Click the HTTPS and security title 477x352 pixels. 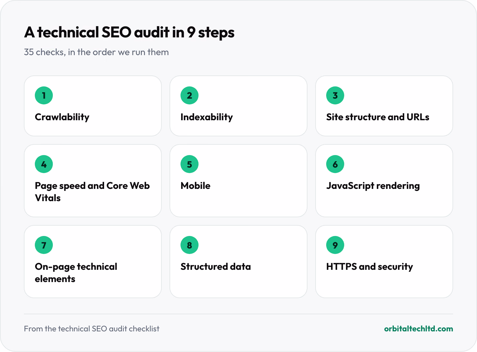pyautogui.click(x=369, y=267)
